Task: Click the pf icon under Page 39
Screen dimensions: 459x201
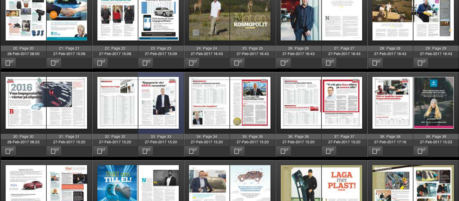Action: 421,151
